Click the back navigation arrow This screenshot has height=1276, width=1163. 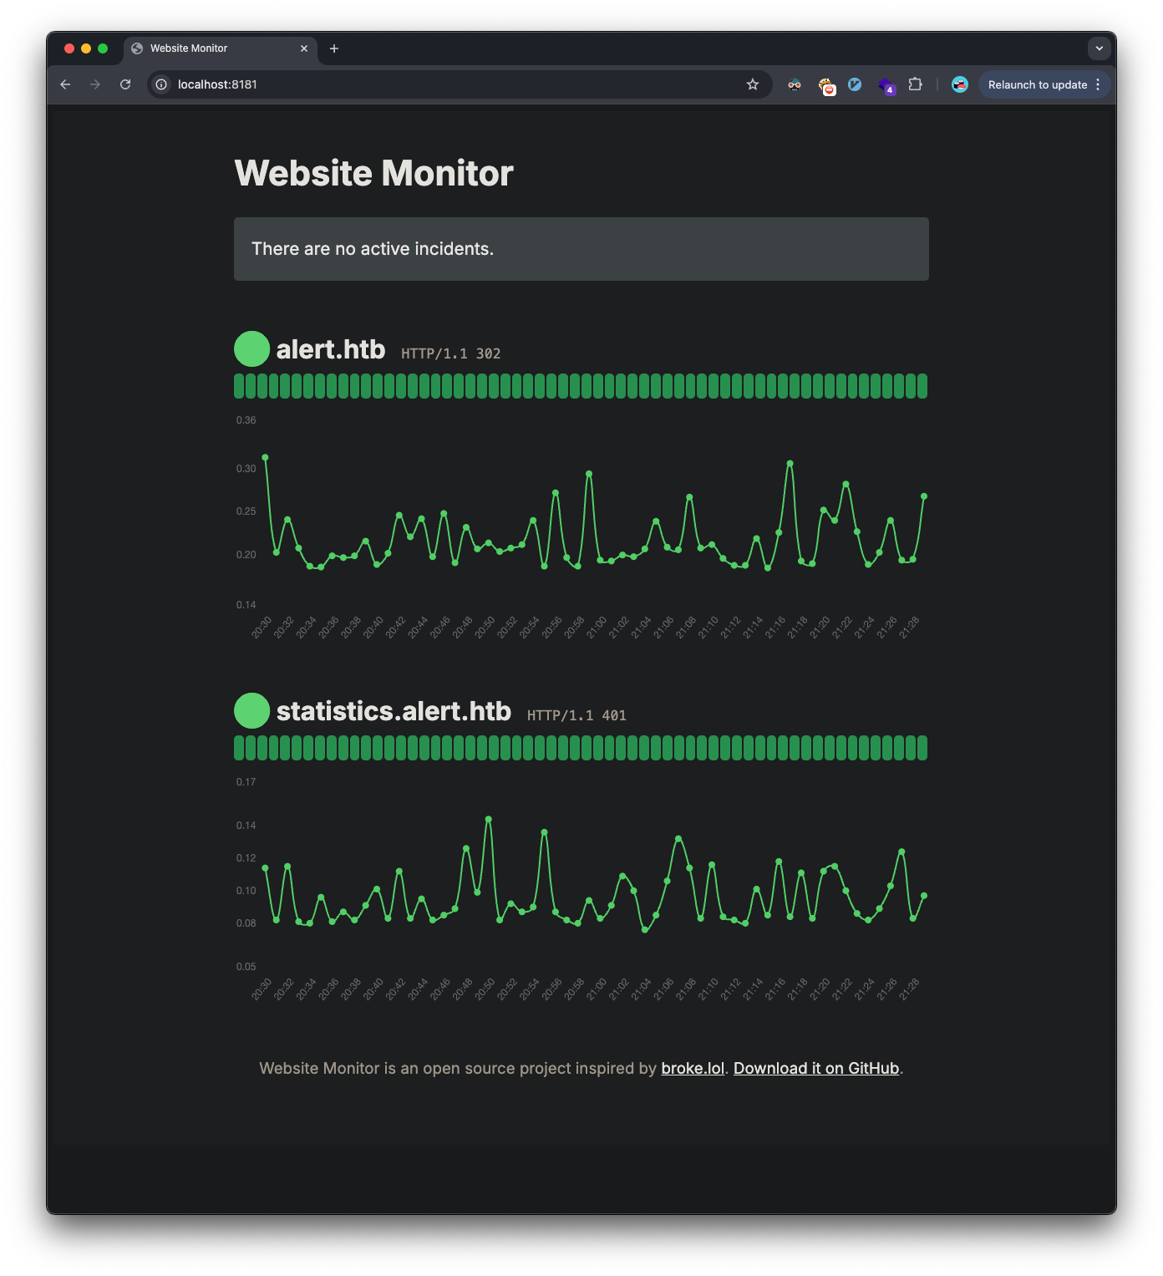click(x=65, y=84)
